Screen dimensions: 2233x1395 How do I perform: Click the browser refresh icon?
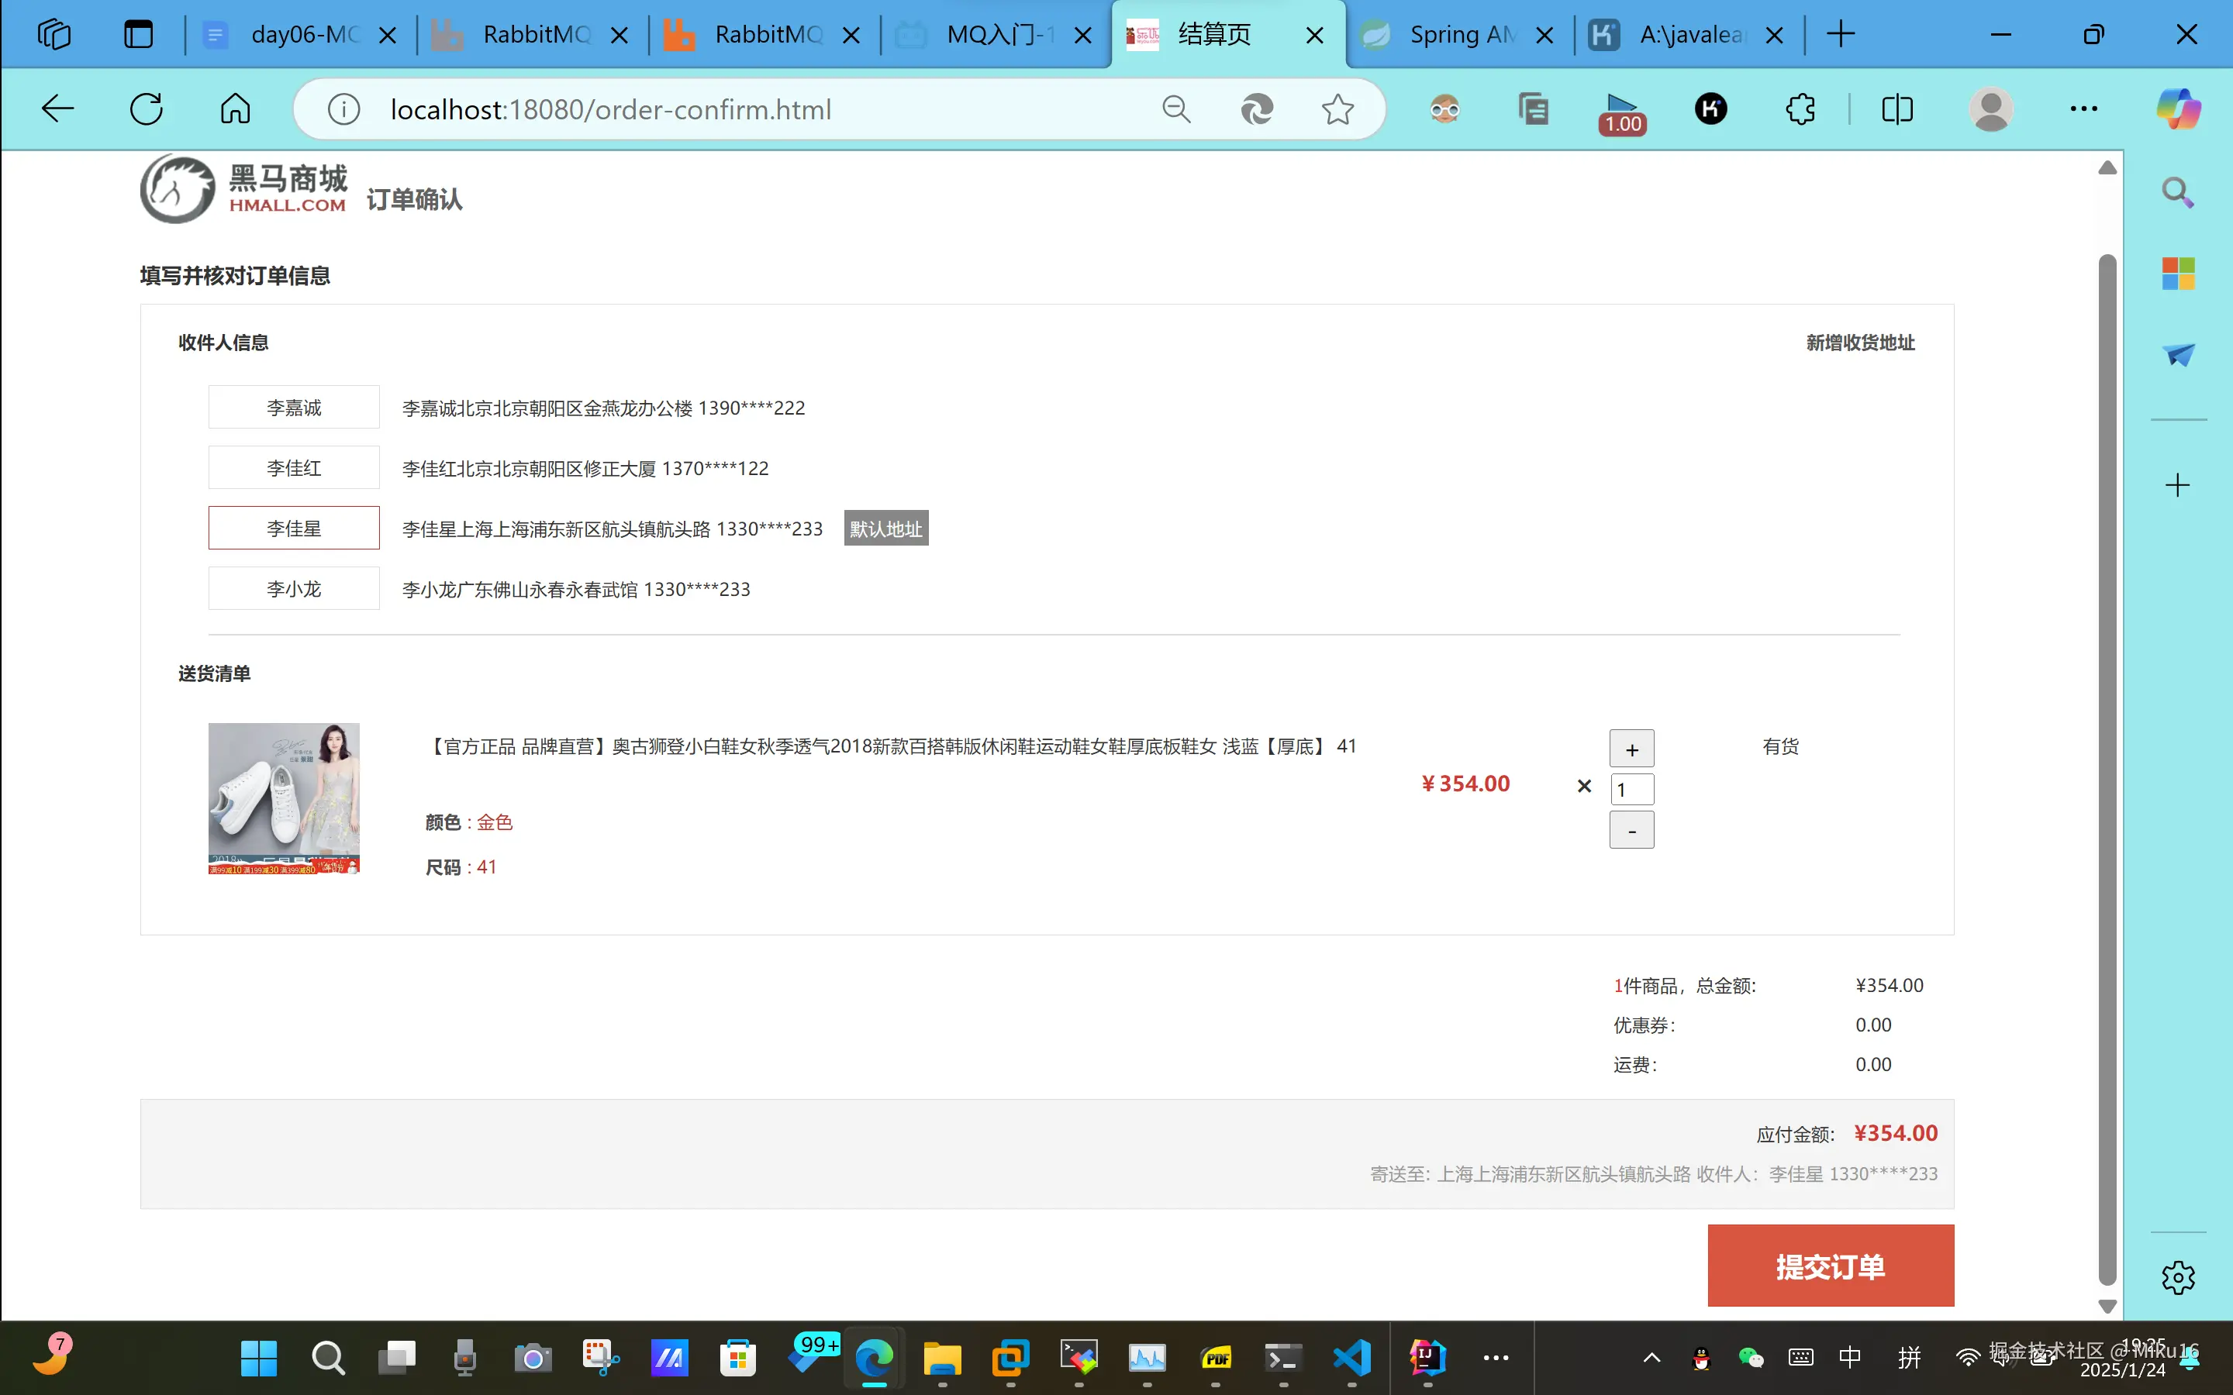point(147,108)
